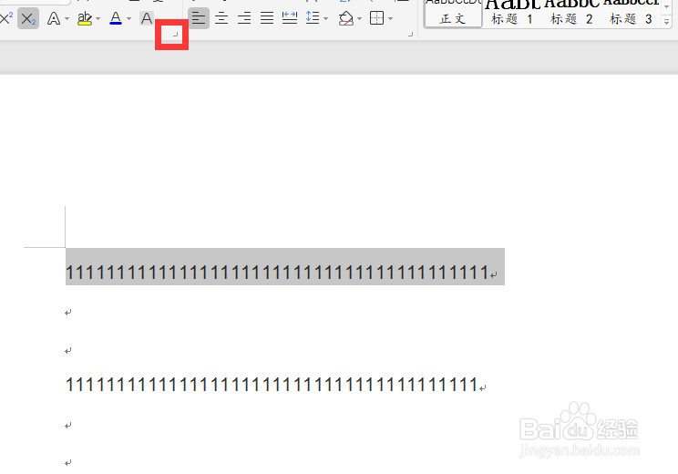Apply blue font color
This screenshot has height=474, width=678.
[116, 18]
